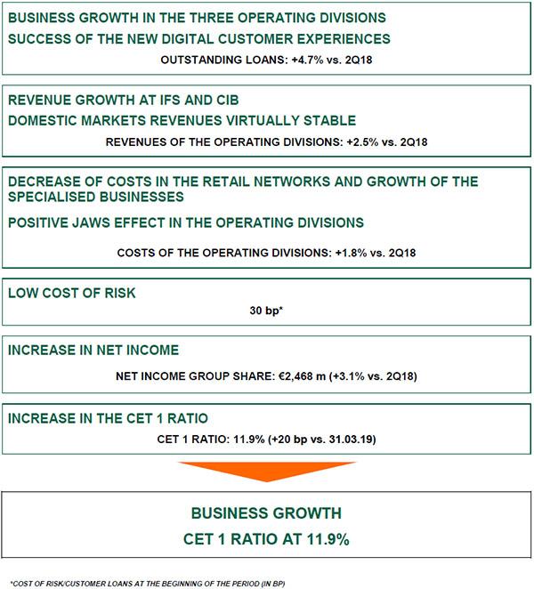Select 'CET 1 Ratio: 11.9% (+20 bp vs. 31.03.19)' line
Image resolution: width=534 pixels, height=589 pixels.
266,440
